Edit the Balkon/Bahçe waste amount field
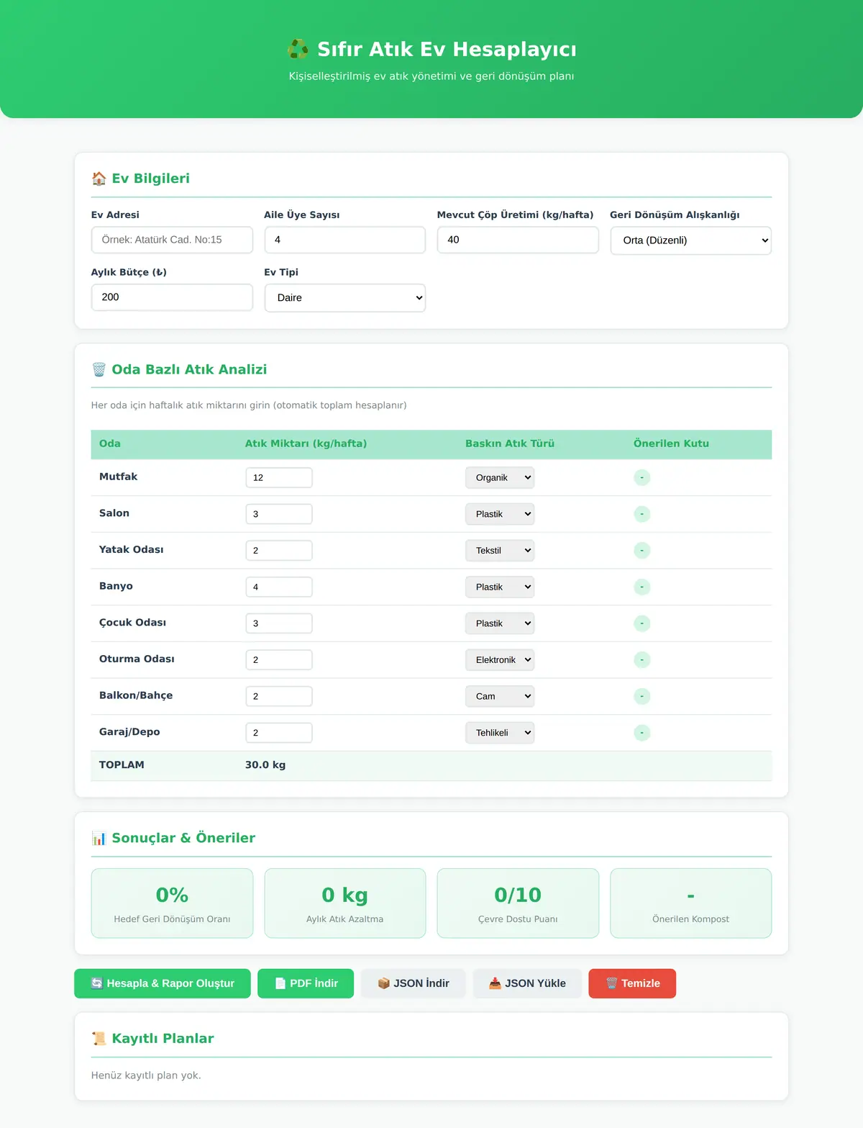This screenshot has width=863, height=1128. tap(279, 696)
